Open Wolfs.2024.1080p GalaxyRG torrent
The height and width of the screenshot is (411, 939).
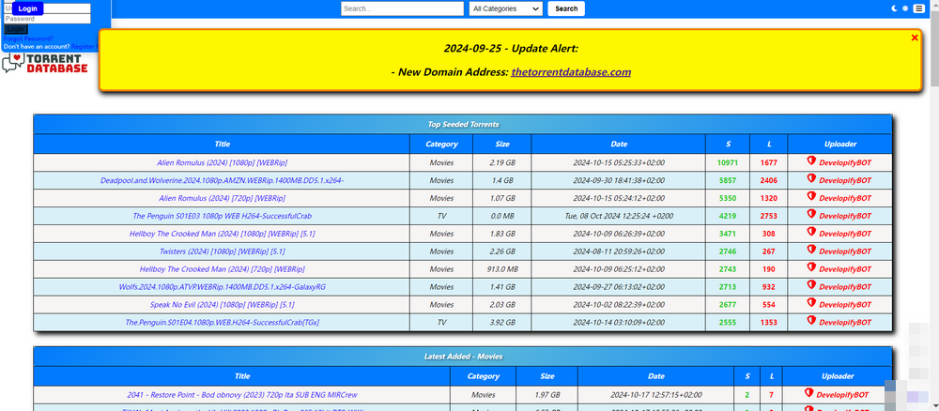point(223,287)
